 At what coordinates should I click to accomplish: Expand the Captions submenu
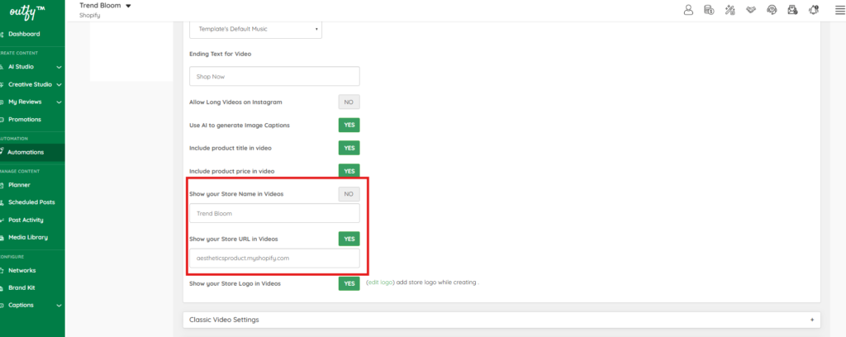click(59, 305)
